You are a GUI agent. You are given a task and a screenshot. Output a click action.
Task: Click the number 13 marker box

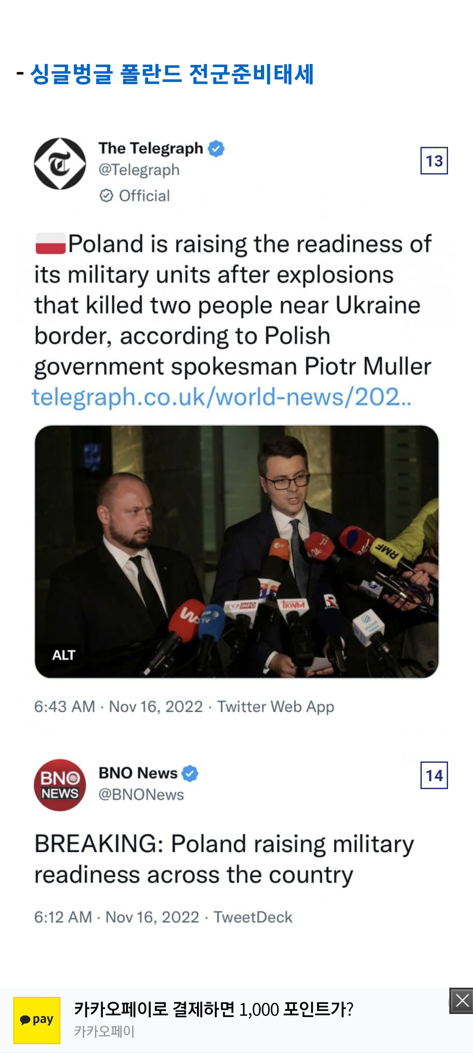[434, 161]
